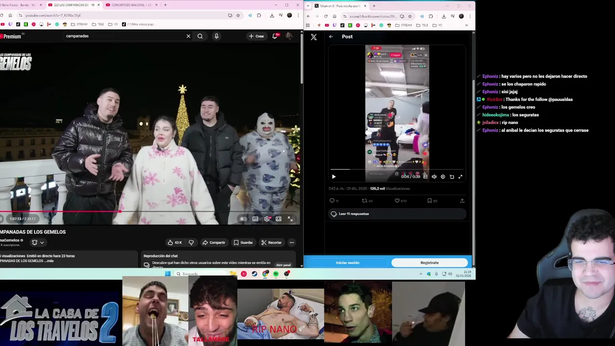The width and height of the screenshot is (615, 346).
Task: Show more bookmarks chevron in X window
Action: [x=466, y=25]
